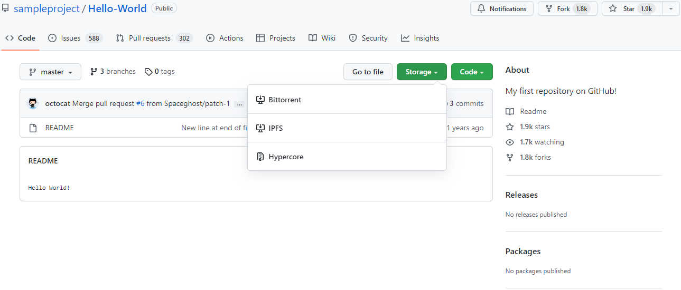681x290 pixels.
Task: Open the Wiki tab
Action: click(x=322, y=38)
